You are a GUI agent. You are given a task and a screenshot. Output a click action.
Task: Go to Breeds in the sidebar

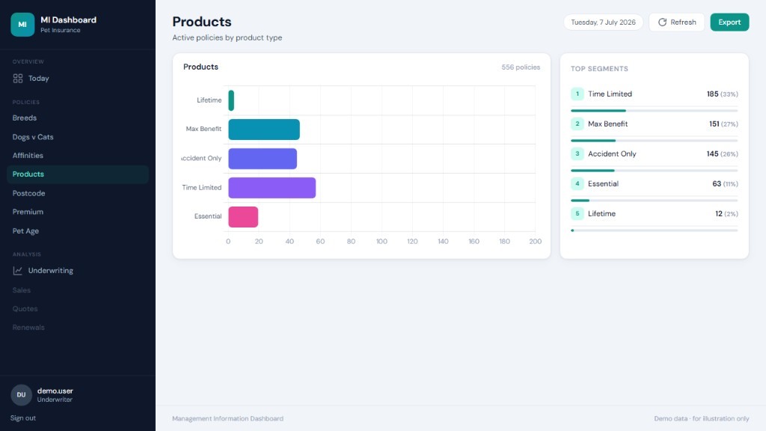pos(78,117)
